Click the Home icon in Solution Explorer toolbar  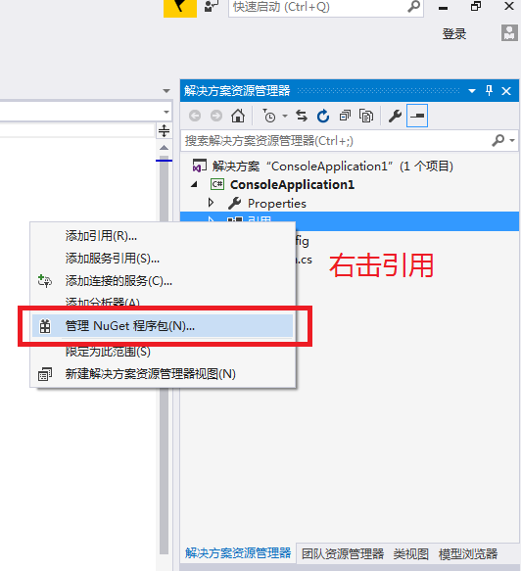238,117
